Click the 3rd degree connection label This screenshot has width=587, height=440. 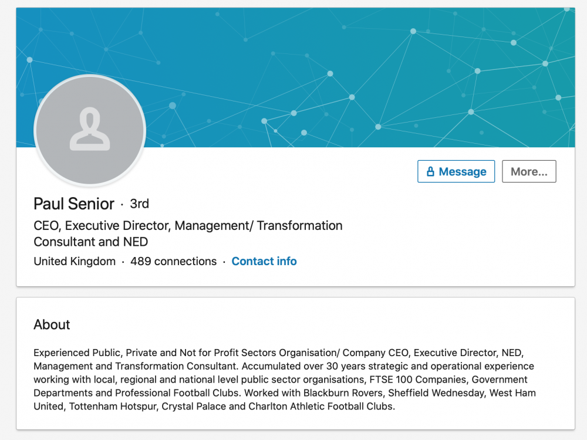[140, 204]
